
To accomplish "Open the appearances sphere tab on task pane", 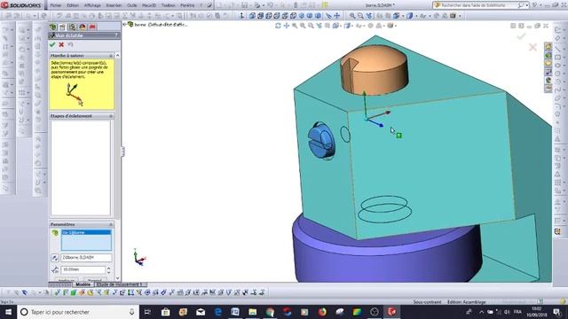I will (548, 81).
